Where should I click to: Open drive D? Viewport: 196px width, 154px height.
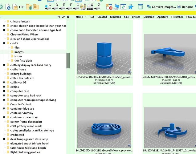click(x=55, y=6)
